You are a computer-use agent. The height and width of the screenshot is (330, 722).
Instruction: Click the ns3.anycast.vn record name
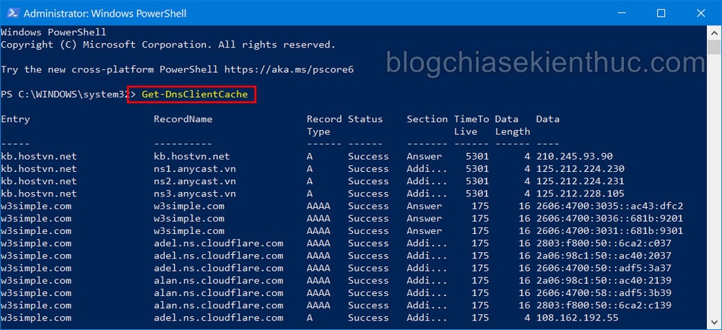coord(195,194)
